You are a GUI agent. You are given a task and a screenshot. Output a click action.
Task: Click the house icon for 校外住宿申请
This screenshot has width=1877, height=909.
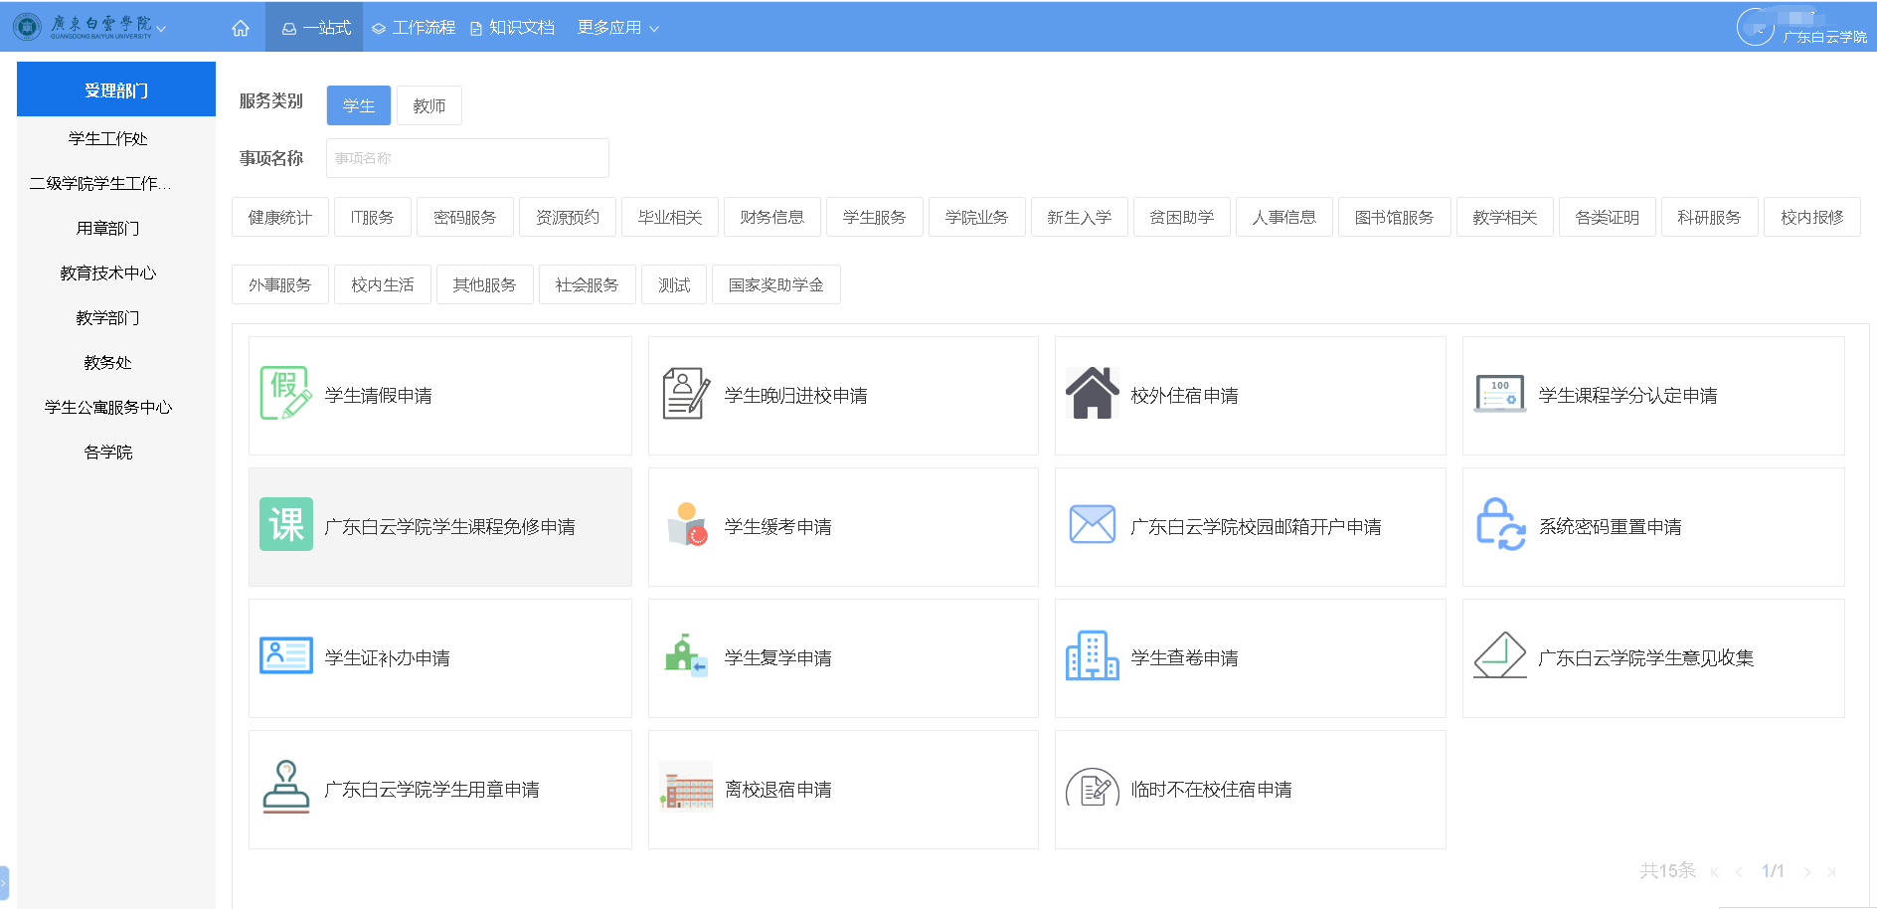point(1092,394)
